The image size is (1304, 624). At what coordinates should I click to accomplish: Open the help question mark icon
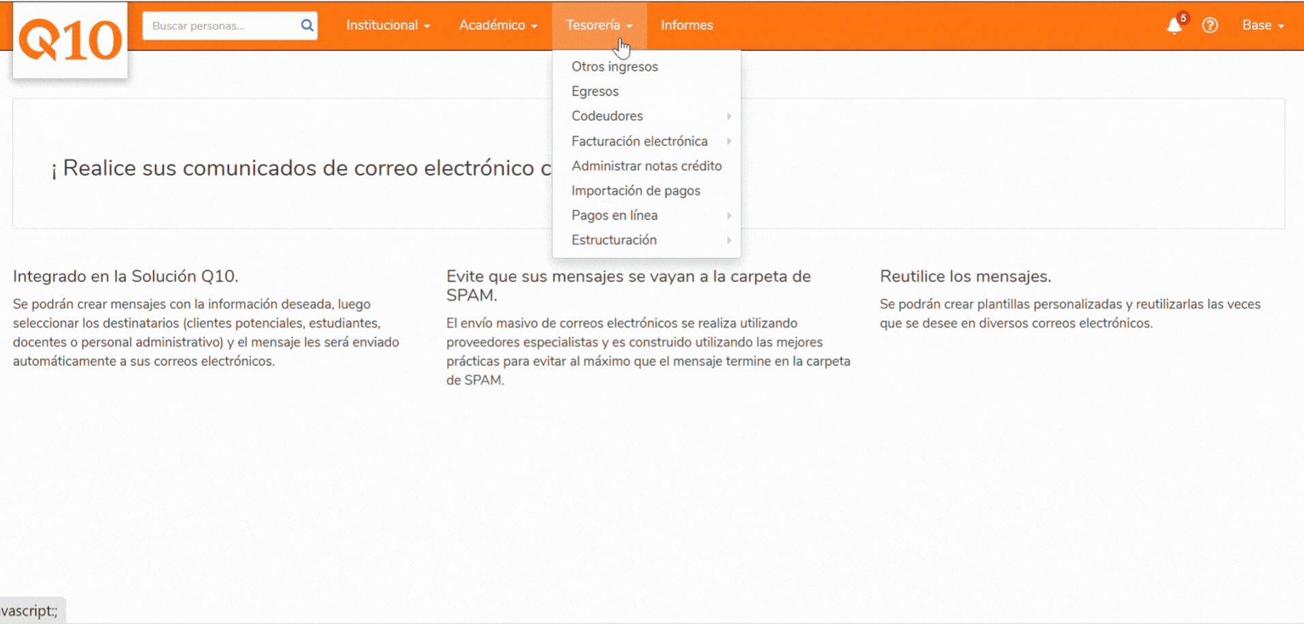tap(1210, 25)
